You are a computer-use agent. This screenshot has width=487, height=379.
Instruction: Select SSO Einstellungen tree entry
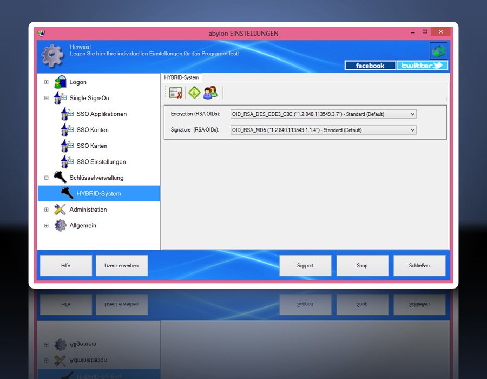click(101, 161)
